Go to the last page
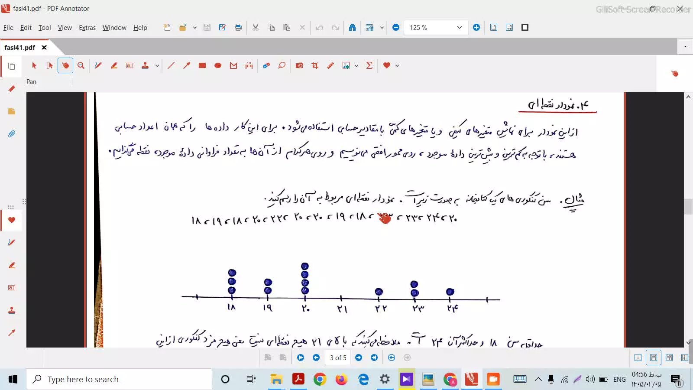693x390 pixels. point(374,357)
